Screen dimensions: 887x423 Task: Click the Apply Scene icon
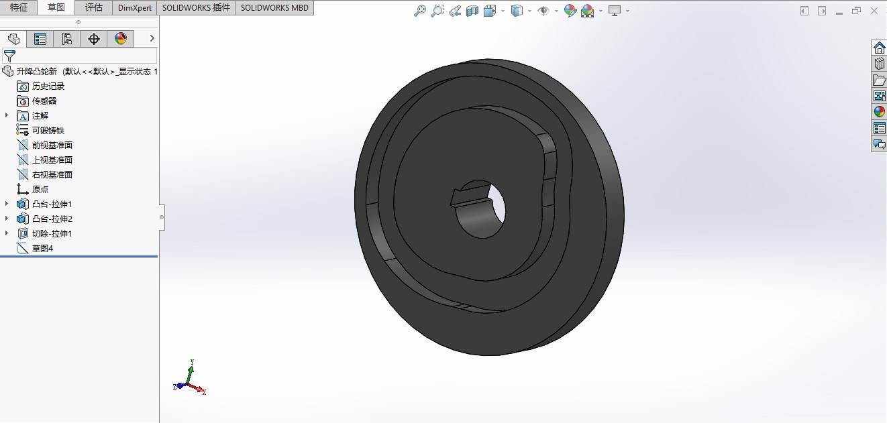pyautogui.click(x=588, y=11)
